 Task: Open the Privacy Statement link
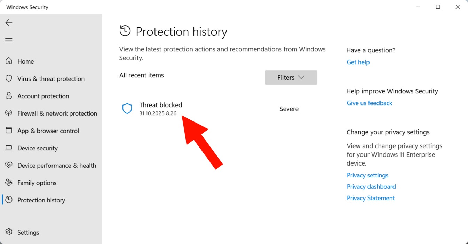tap(371, 198)
